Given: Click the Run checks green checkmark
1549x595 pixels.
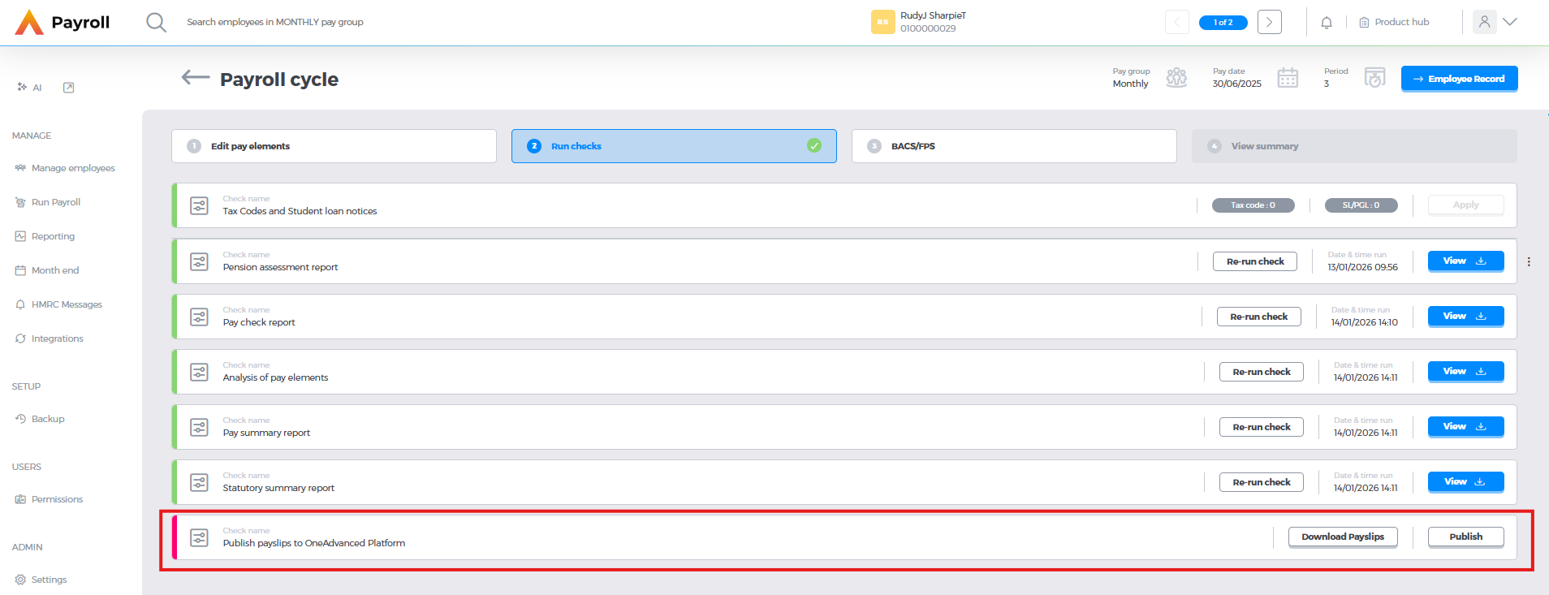Looking at the screenshot, I should 813,146.
